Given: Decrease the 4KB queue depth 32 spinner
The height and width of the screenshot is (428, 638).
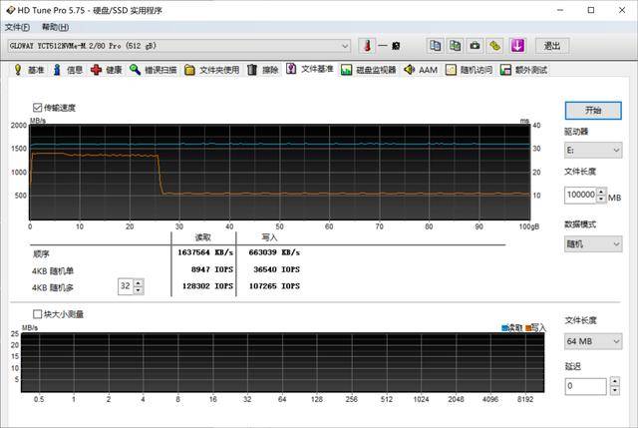Looking at the screenshot, I should [139, 290].
